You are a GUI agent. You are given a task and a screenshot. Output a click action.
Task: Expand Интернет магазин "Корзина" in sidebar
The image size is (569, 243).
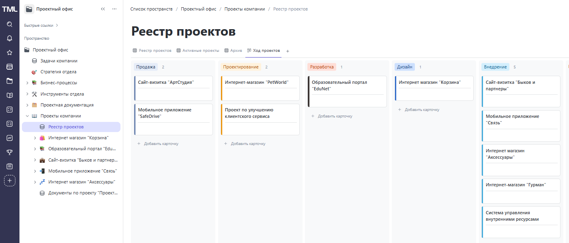point(35,137)
